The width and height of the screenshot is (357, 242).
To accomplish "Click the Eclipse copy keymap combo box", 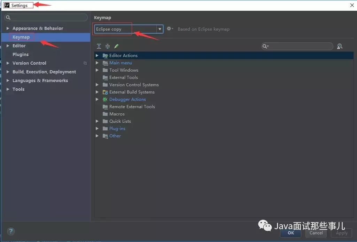I will (x=129, y=29).
